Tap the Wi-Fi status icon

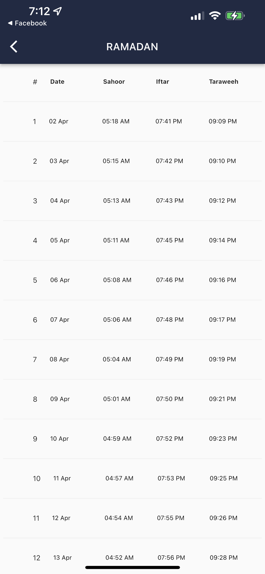(215, 15)
